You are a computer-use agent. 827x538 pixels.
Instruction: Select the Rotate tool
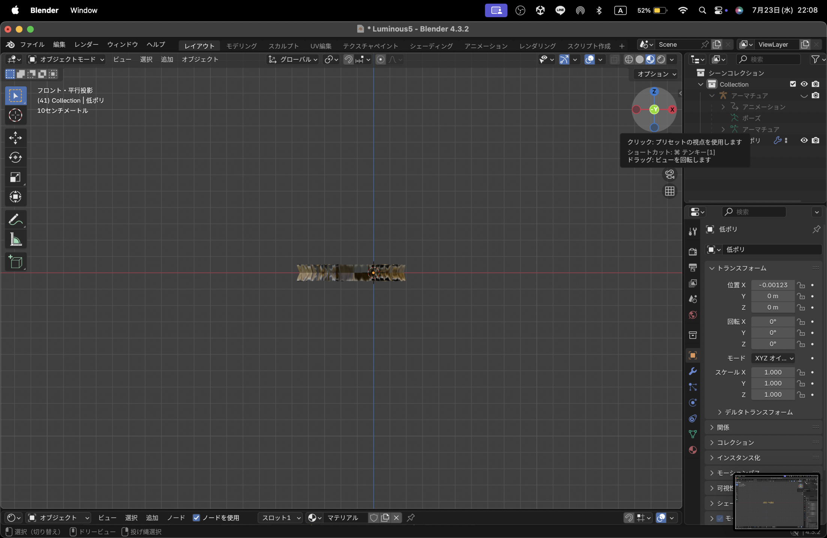tap(15, 157)
